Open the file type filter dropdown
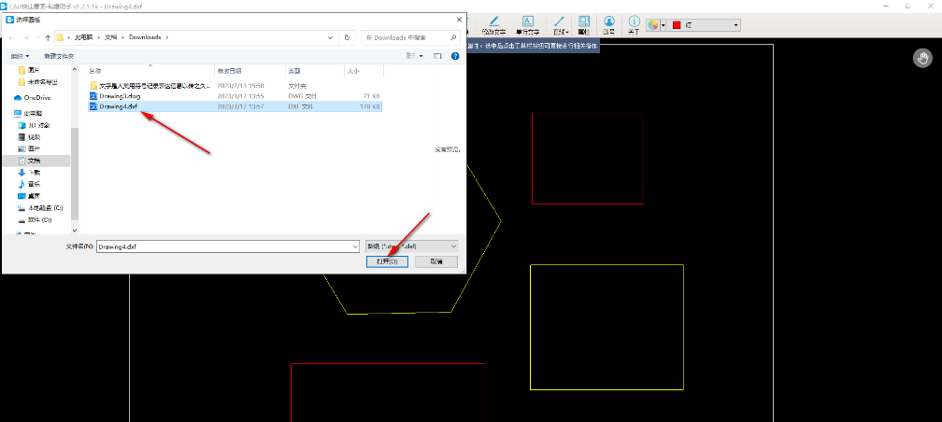 [454, 246]
